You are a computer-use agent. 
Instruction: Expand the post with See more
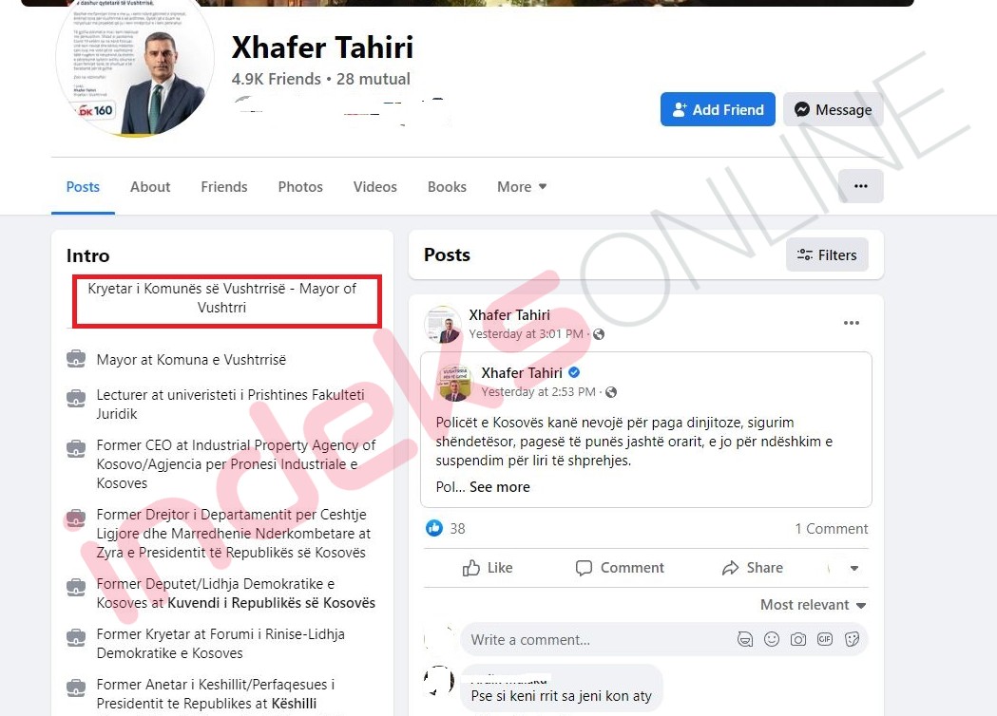tap(499, 487)
